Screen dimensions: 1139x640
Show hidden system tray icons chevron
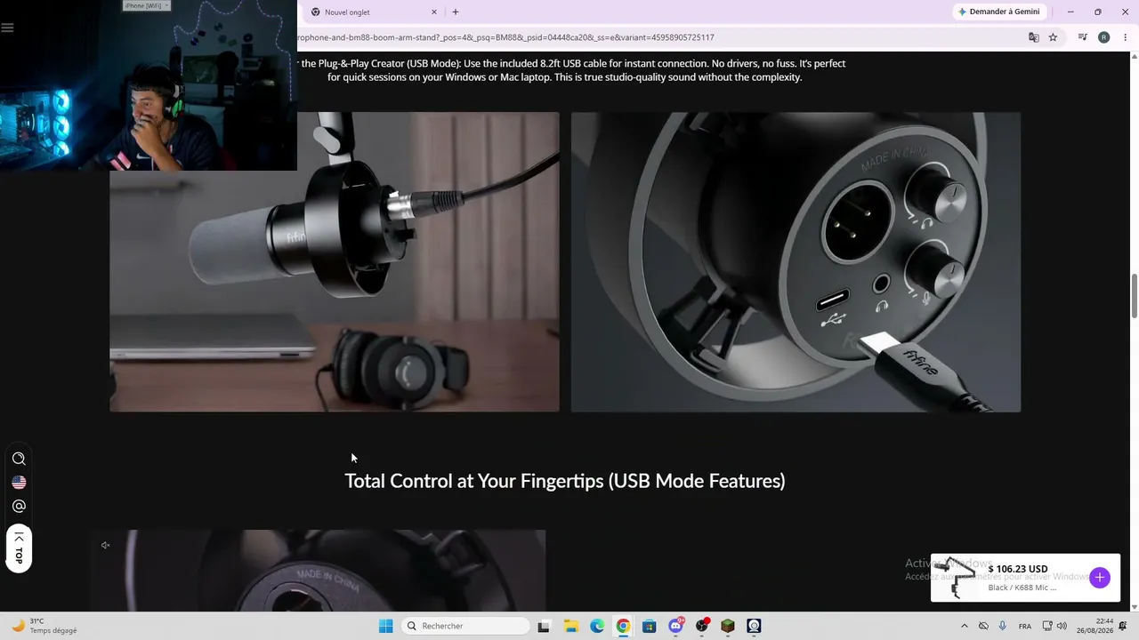tap(964, 626)
